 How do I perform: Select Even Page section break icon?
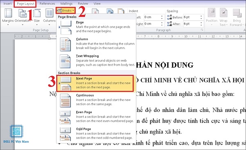click(65, 117)
